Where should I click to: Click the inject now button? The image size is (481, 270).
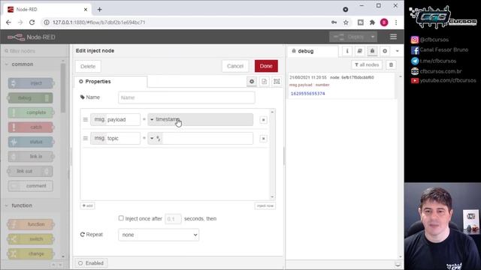pyautogui.click(x=265, y=205)
